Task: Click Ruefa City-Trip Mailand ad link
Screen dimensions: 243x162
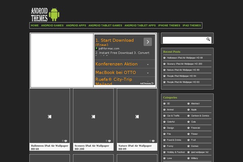Action: pyautogui.click(x=113, y=81)
